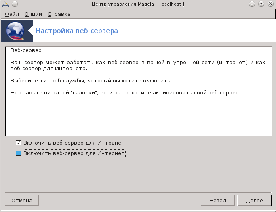Viewport: 276px width, 212px height.
Task: Click the Отмена button
Action: click(22, 200)
